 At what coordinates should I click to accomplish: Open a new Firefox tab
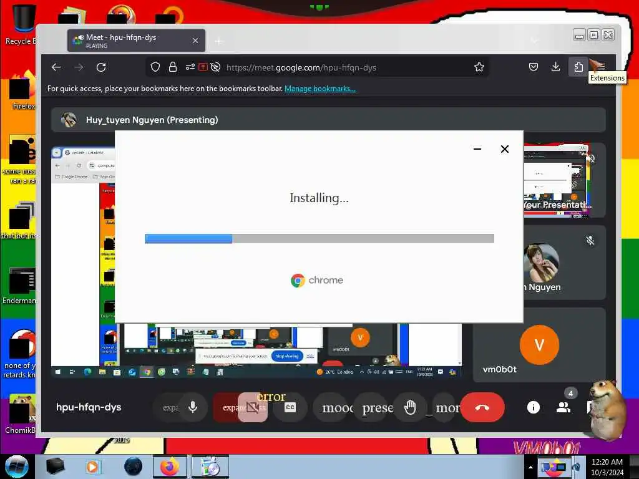[219, 41]
